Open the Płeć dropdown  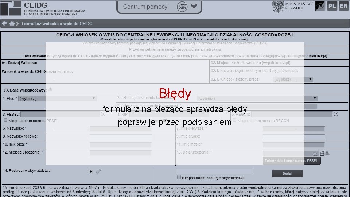(x=58, y=98)
